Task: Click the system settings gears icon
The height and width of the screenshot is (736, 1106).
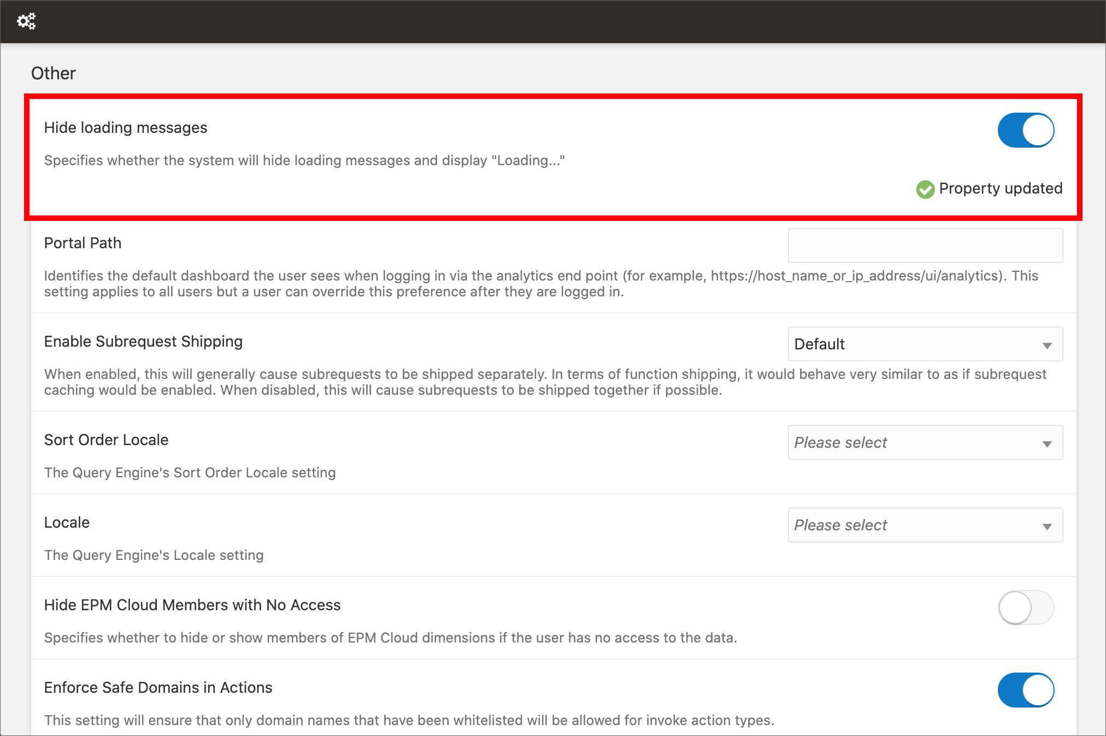Action: [26, 21]
